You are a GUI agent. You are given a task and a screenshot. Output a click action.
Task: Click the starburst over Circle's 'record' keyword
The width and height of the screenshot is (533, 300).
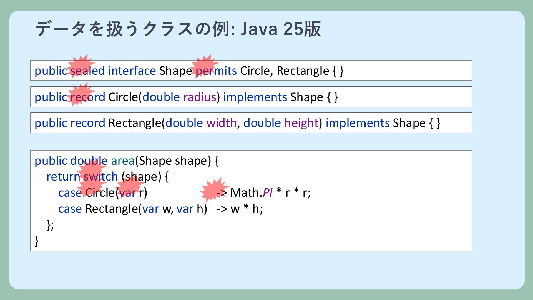click(81, 94)
